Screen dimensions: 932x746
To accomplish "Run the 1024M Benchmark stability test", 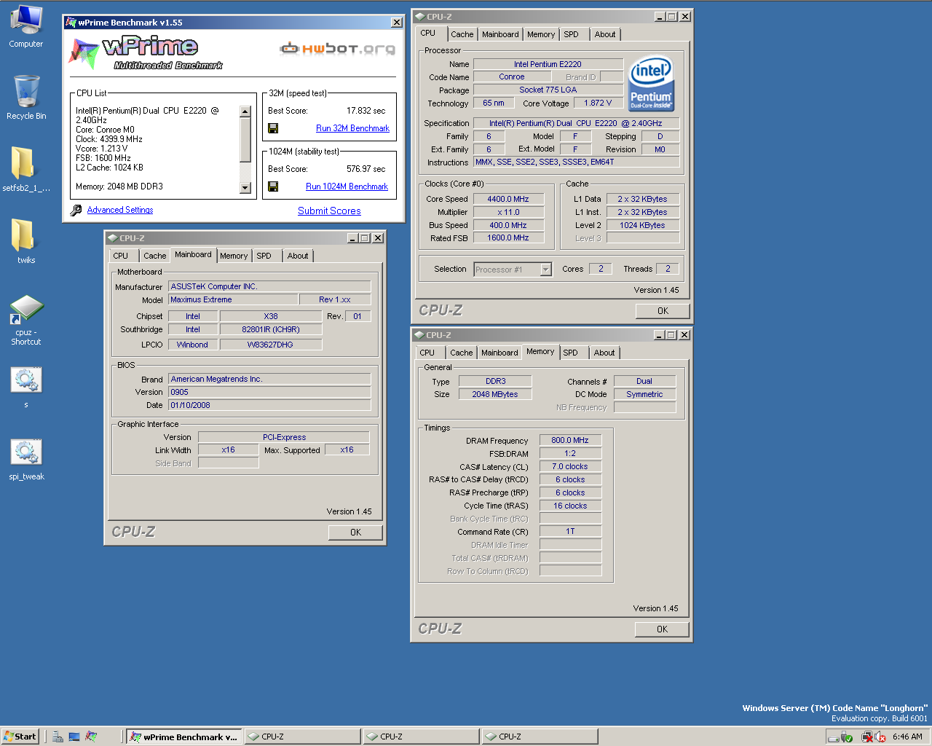I will point(347,186).
